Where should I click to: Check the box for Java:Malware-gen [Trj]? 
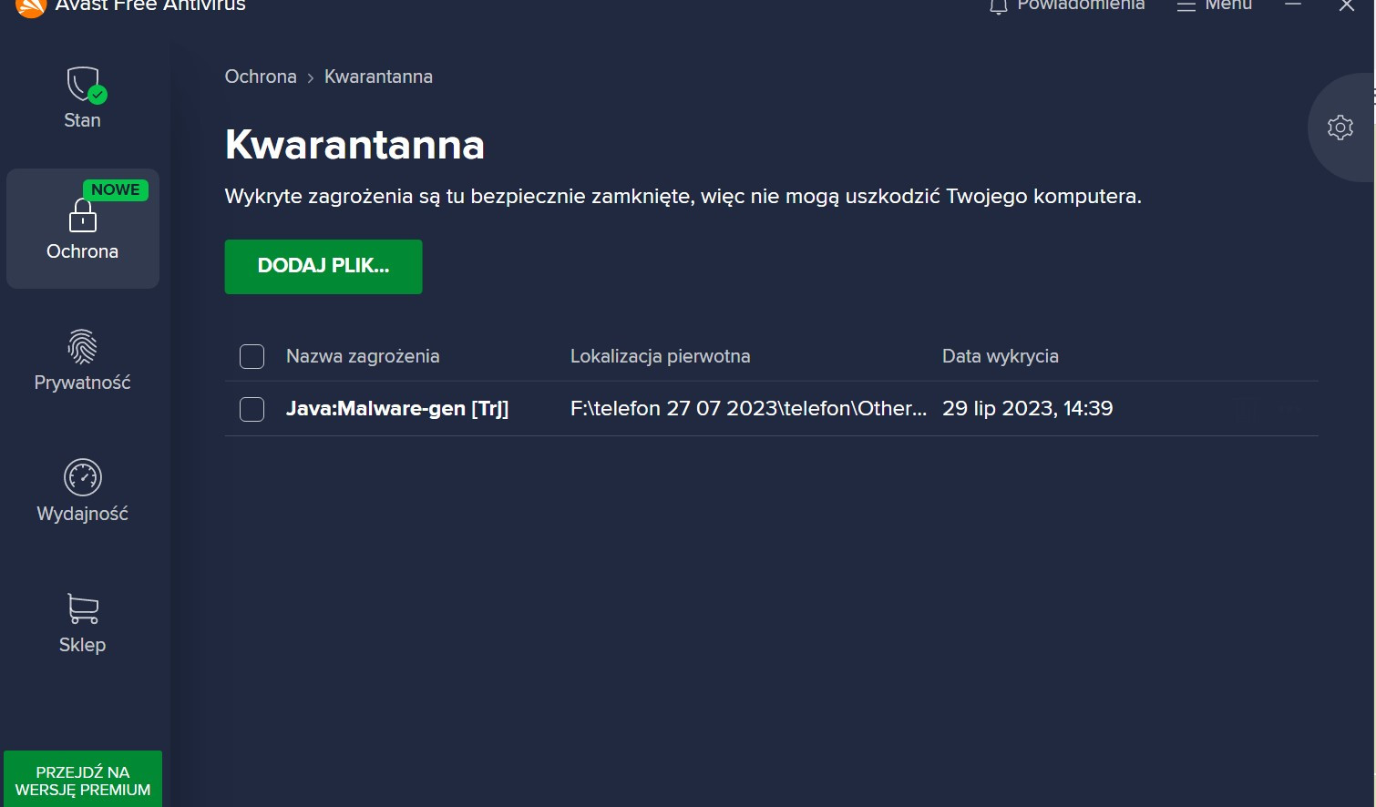(252, 409)
